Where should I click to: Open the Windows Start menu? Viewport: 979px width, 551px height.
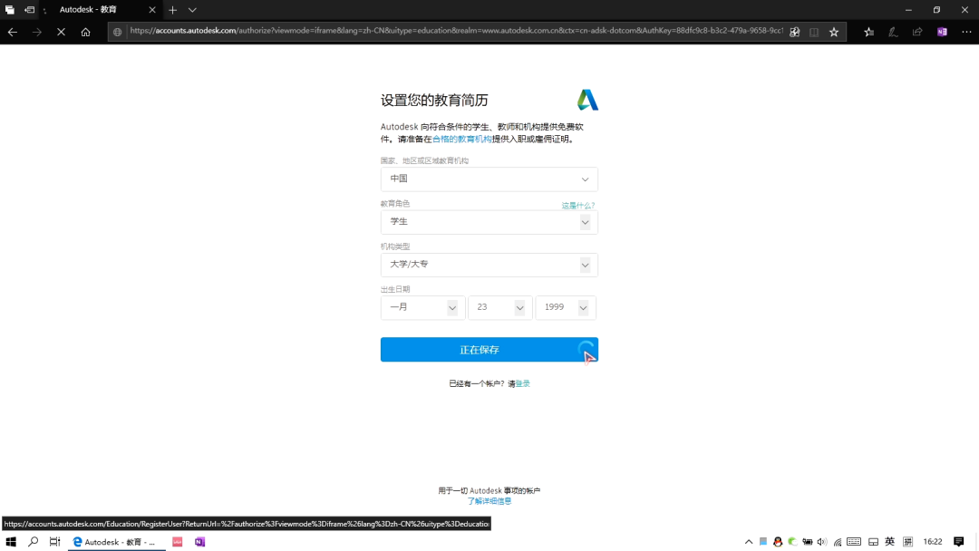[x=11, y=542]
